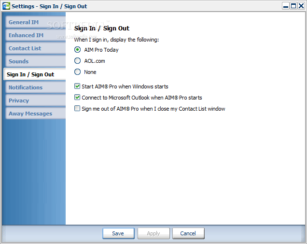307x244 pixels.
Task: Switch to the Enhanced IM tab
Action: click(36, 35)
